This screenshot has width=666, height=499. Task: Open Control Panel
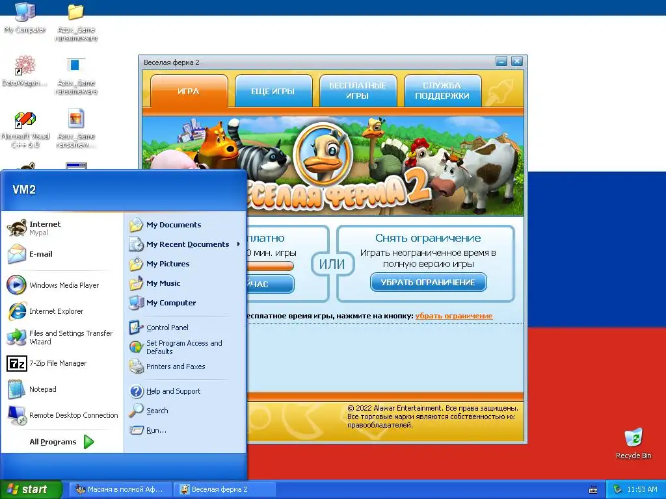[x=185, y=327]
